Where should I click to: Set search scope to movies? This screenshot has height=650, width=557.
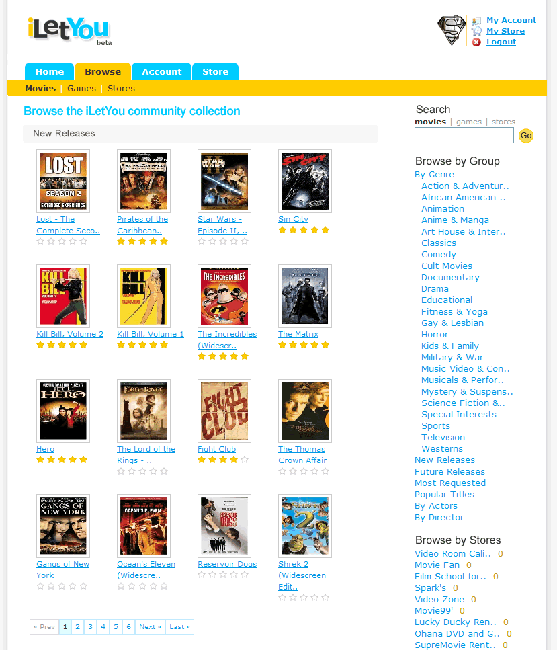[430, 122]
